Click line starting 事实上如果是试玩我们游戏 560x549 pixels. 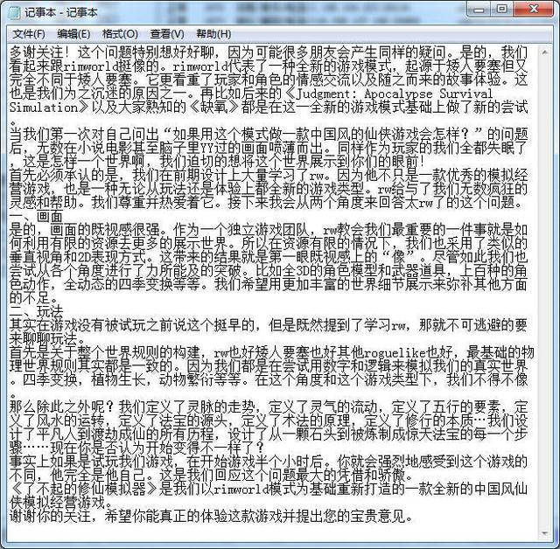(269, 462)
